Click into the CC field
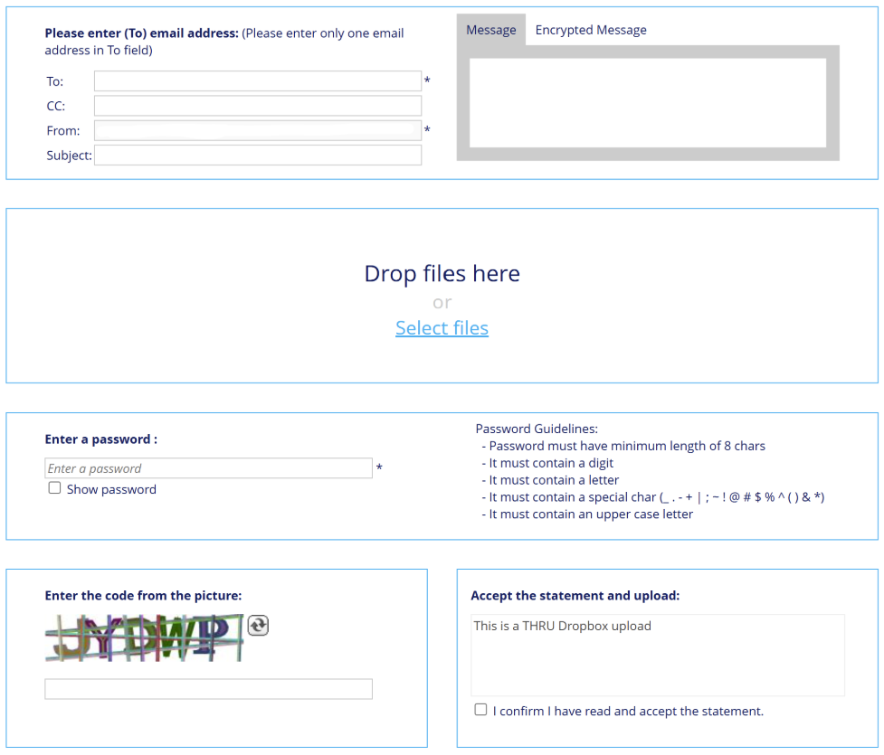The width and height of the screenshot is (884, 755). (258, 106)
